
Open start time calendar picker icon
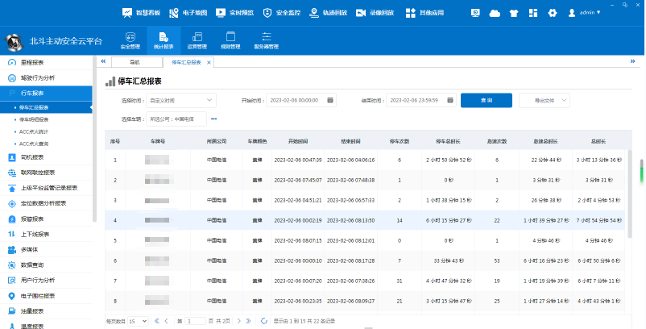[x=330, y=100]
